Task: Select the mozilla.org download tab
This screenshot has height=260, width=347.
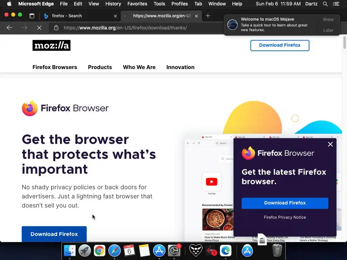Action: tap(161, 16)
